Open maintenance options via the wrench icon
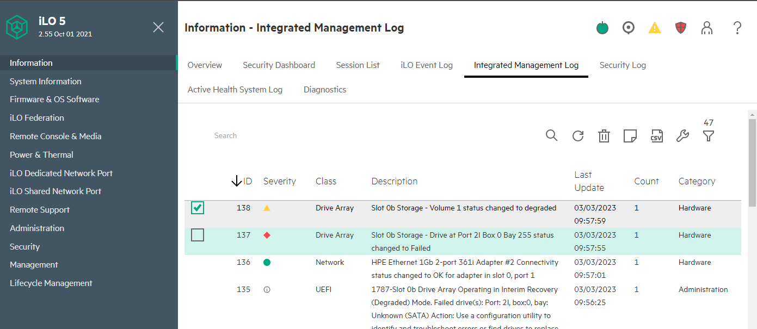This screenshot has height=329, width=757. tap(682, 136)
